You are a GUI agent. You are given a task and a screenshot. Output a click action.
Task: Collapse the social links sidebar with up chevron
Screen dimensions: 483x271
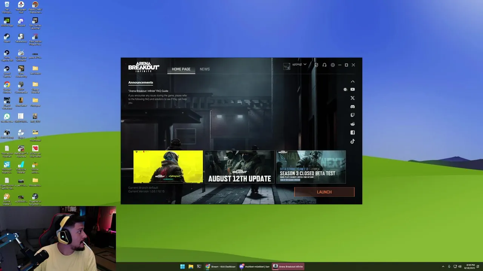(352, 81)
